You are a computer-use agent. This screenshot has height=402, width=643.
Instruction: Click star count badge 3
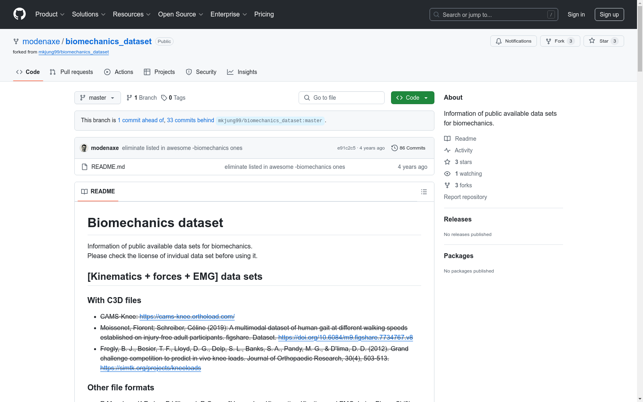pyautogui.click(x=614, y=41)
